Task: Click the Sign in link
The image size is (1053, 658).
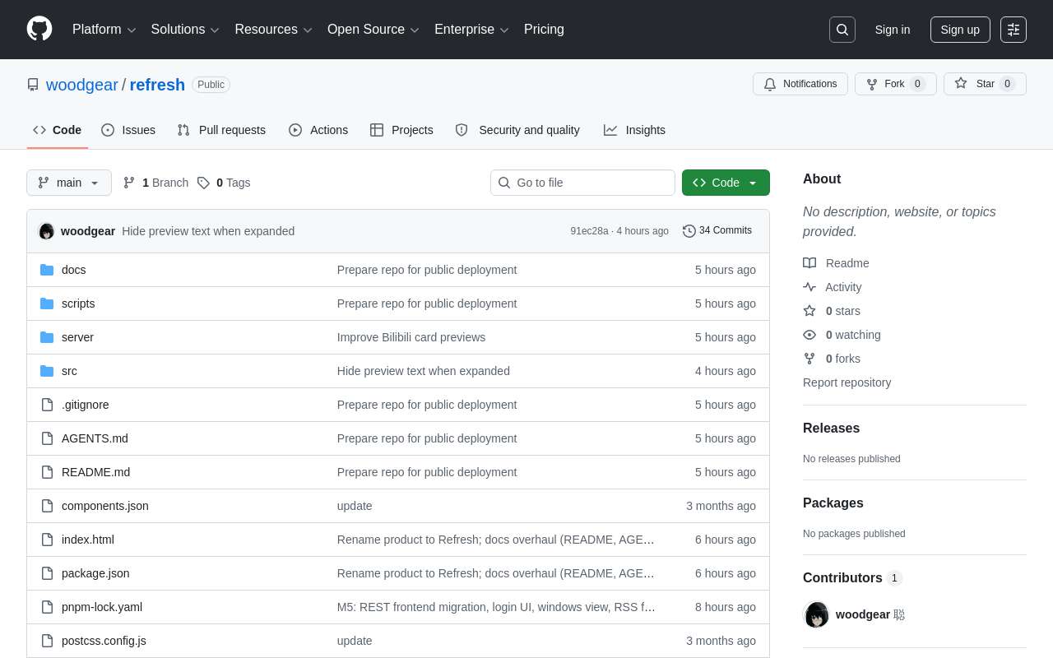Action: [893, 30]
